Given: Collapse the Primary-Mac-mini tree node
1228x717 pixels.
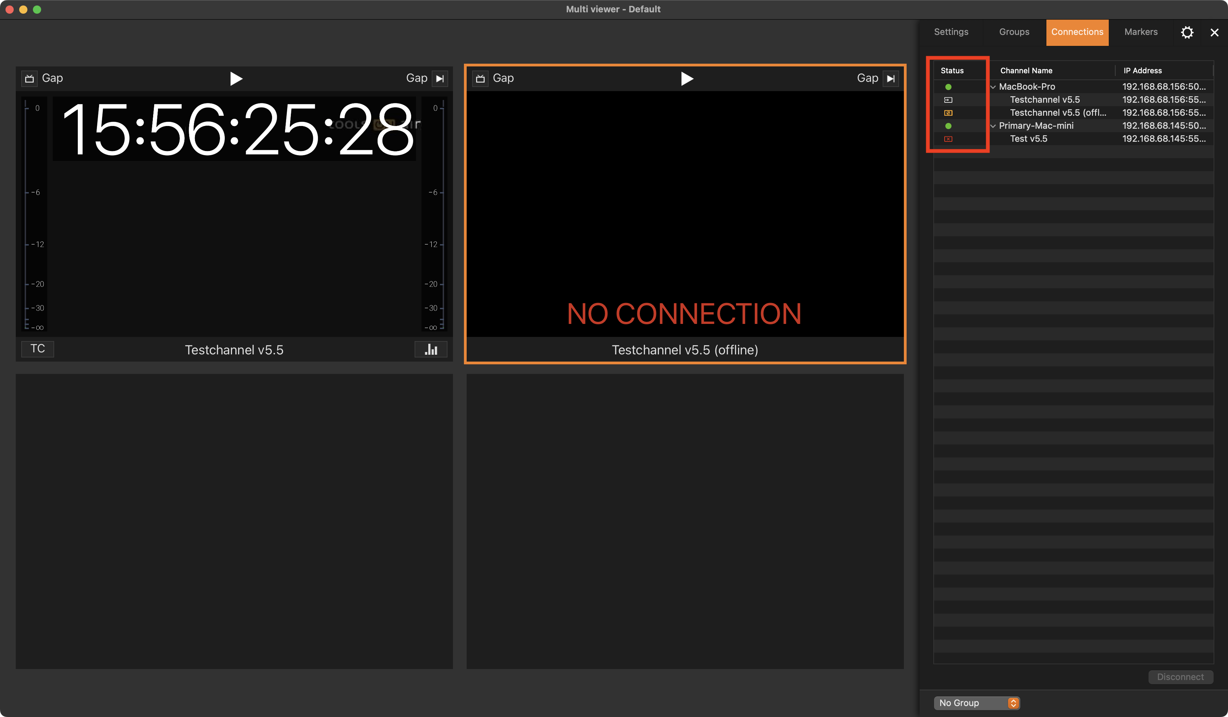Looking at the screenshot, I should [993, 126].
